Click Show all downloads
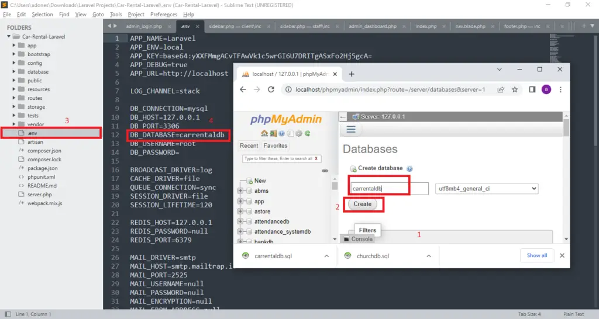This screenshot has width=599, height=319. [x=537, y=255]
